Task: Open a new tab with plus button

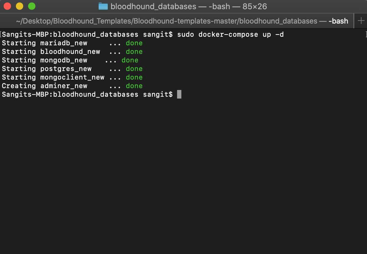Action: (x=361, y=21)
